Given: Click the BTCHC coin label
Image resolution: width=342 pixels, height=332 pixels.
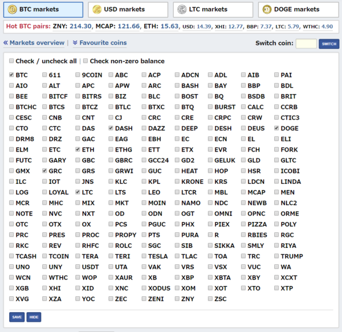Looking at the screenshot, I should (26, 107).
